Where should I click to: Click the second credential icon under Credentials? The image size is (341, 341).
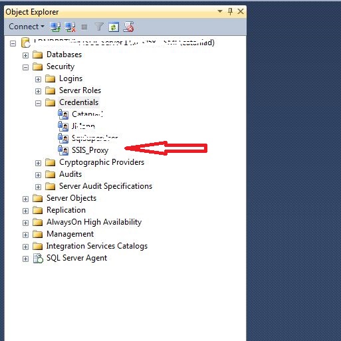coord(63,126)
